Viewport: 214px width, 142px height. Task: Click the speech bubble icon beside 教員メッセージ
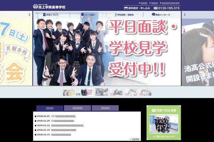[x=153, y=14]
